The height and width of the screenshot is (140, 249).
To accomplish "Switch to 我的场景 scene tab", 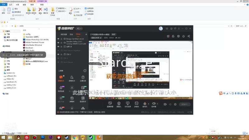I will pyautogui.click(x=64, y=35).
